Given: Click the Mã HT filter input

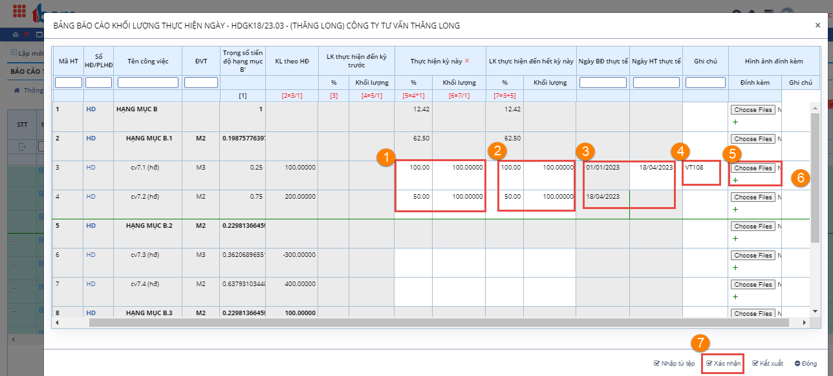Looking at the screenshot, I should tap(69, 83).
